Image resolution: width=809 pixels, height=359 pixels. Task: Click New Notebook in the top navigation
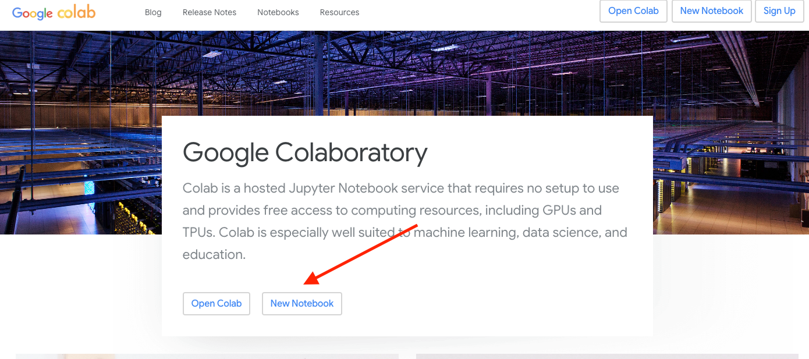pos(711,10)
